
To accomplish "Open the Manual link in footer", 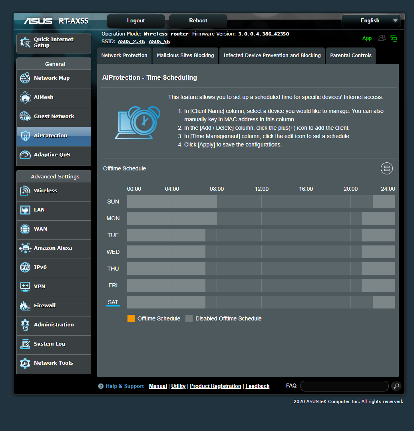I will [158, 386].
